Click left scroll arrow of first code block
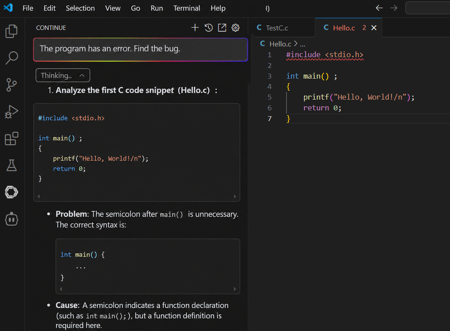 coord(38,197)
